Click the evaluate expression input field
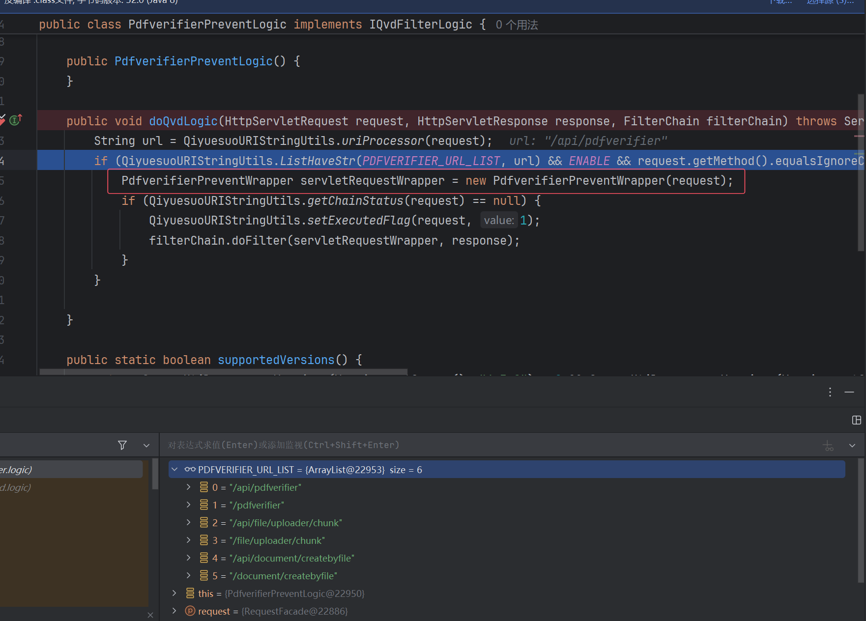Image resolution: width=866 pixels, height=621 pixels. [x=491, y=445]
